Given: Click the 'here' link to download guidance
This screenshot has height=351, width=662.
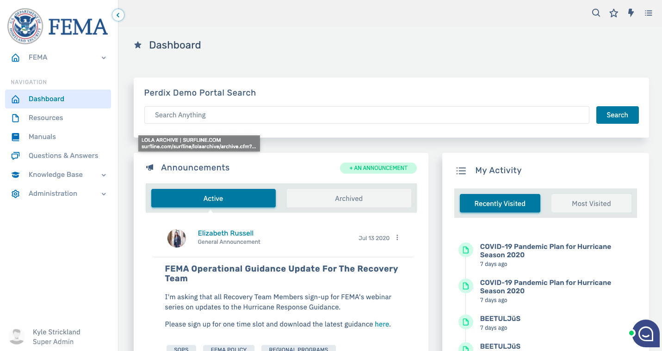Looking at the screenshot, I should click(x=382, y=324).
